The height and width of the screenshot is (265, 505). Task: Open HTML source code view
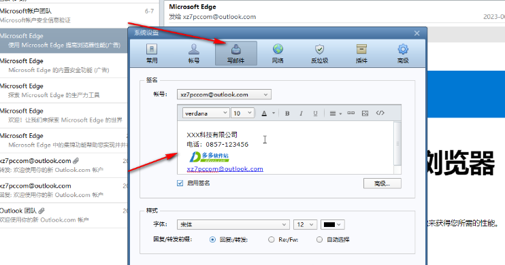[x=380, y=113]
